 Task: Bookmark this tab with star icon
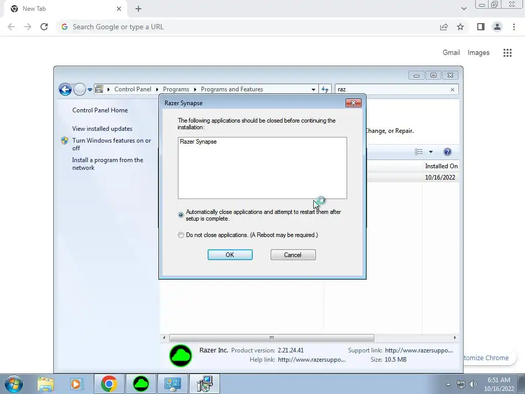point(460,27)
